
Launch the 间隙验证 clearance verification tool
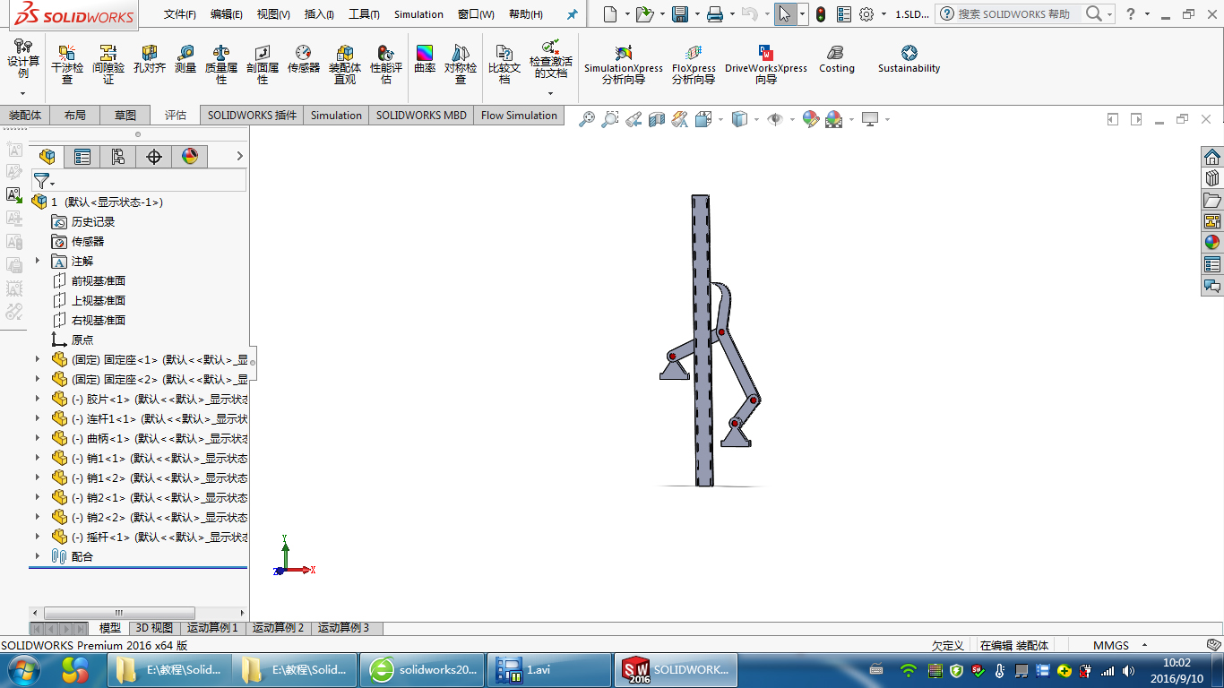click(x=108, y=64)
